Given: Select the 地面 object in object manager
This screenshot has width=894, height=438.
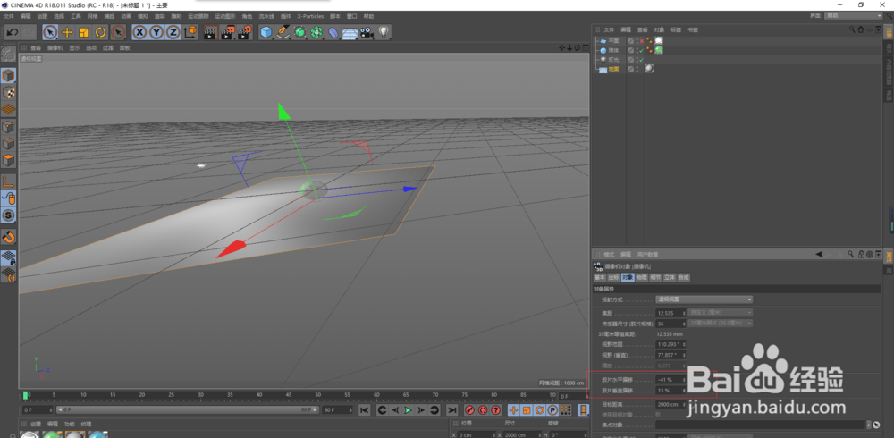Looking at the screenshot, I should 613,69.
